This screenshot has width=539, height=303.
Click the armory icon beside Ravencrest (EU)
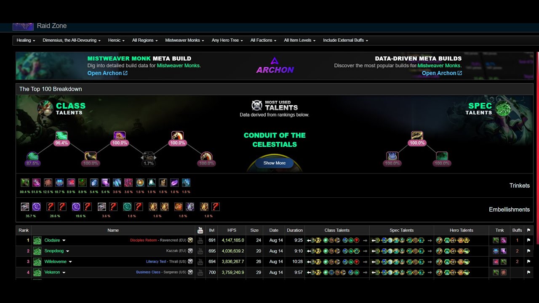(190, 240)
